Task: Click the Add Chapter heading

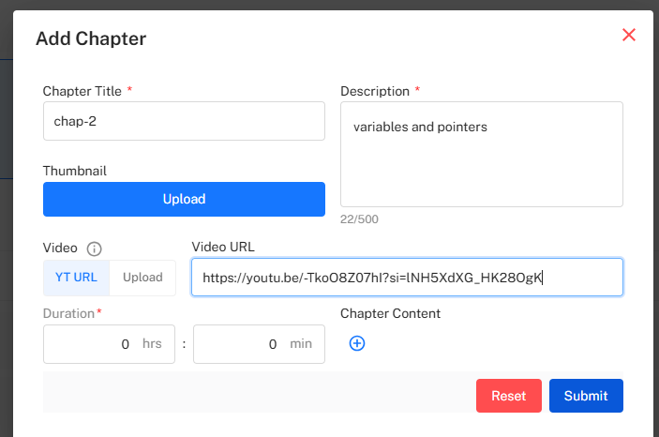Action: (x=91, y=38)
